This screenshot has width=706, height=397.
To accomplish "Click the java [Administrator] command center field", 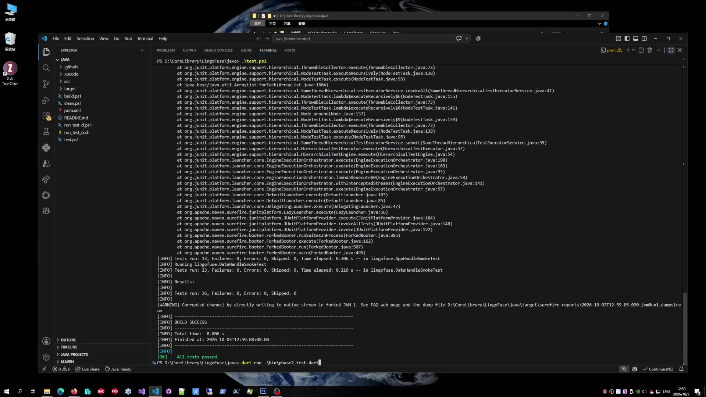I will (x=363, y=39).
